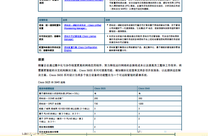Click the Cisco Security Manager link at top
Viewport: 208px width, 136px height.
pyautogui.click(x=80, y=1)
